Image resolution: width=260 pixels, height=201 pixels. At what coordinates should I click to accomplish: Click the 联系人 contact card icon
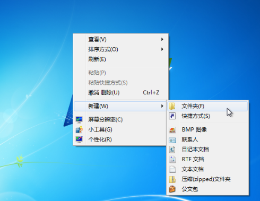[x=172, y=141]
